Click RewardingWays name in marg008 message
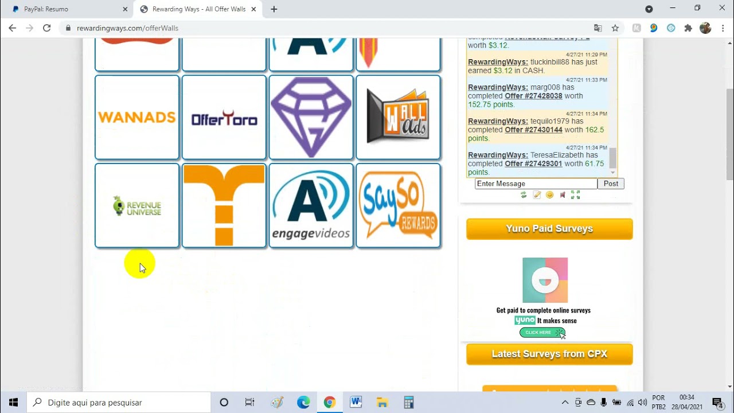Screen dimensions: 734x413 498,87
